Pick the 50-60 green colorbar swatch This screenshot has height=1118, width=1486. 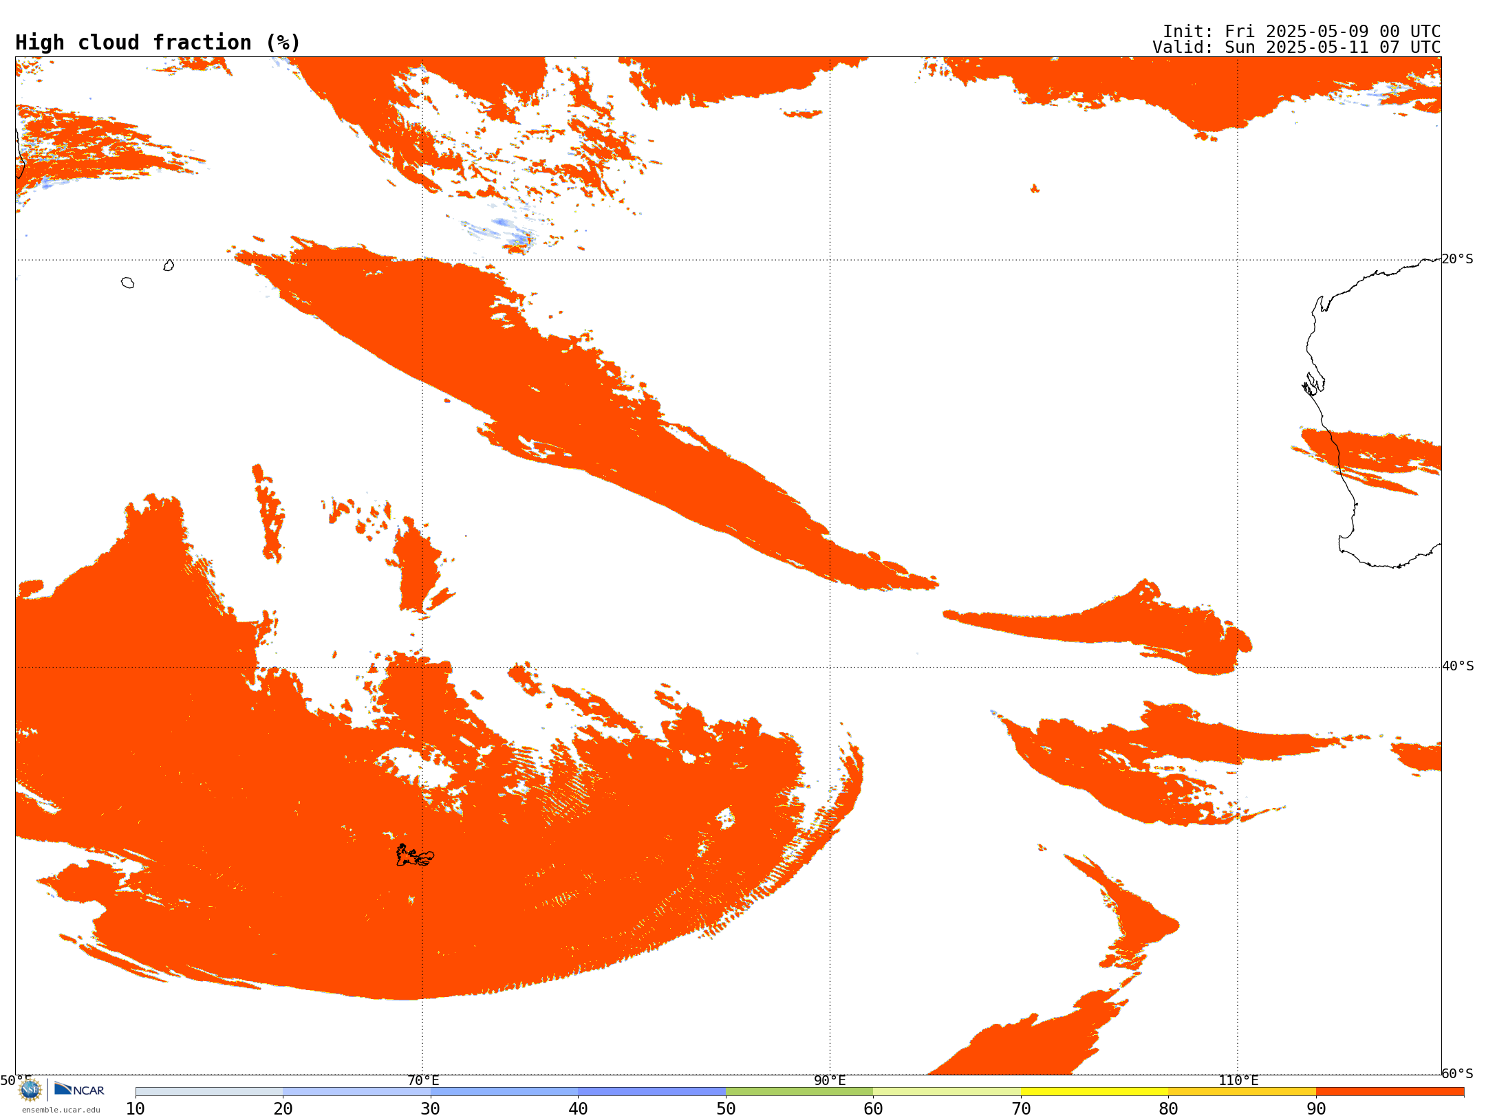click(799, 1092)
